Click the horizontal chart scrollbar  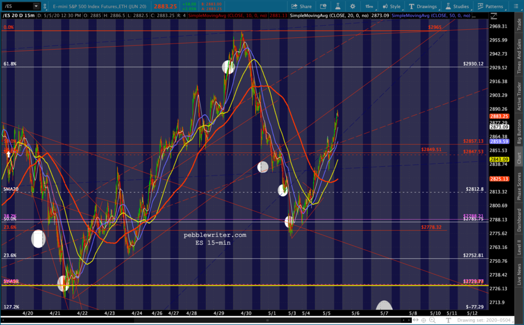(267, 320)
